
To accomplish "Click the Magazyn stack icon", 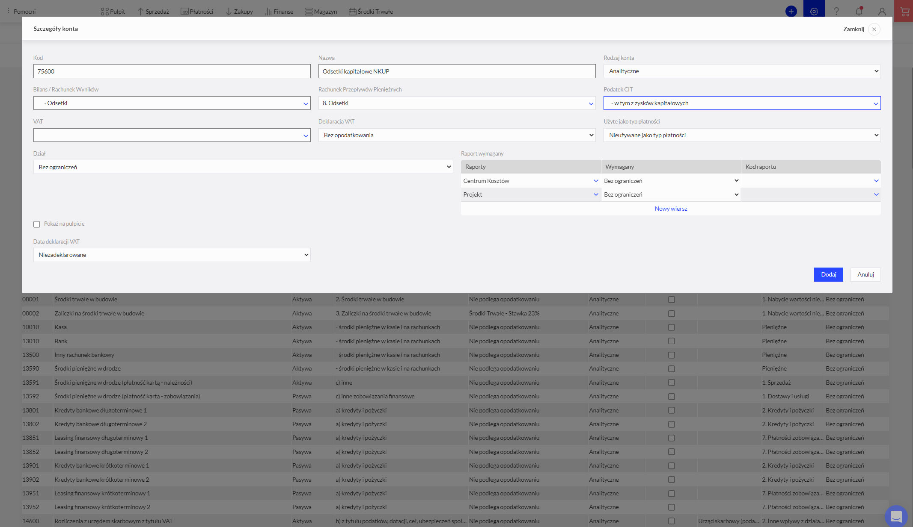I will 309,12.
